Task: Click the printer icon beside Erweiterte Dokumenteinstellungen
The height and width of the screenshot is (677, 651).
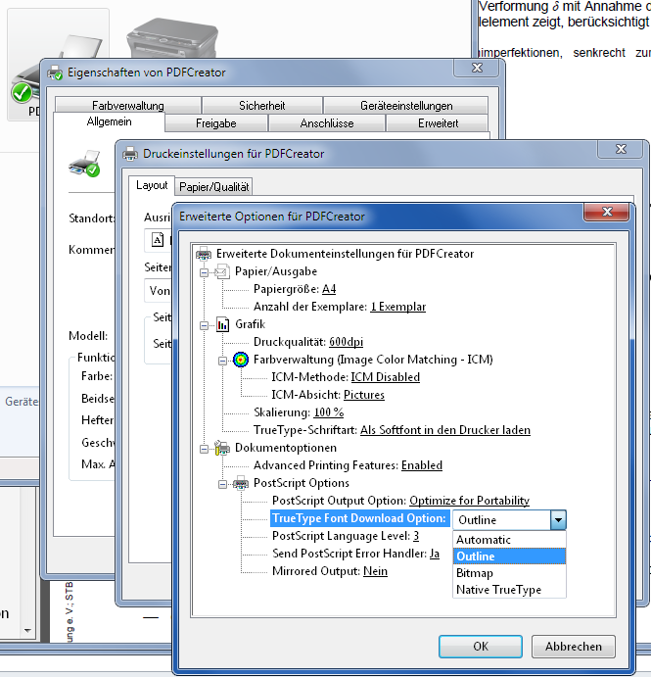Action: [x=204, y=254]
